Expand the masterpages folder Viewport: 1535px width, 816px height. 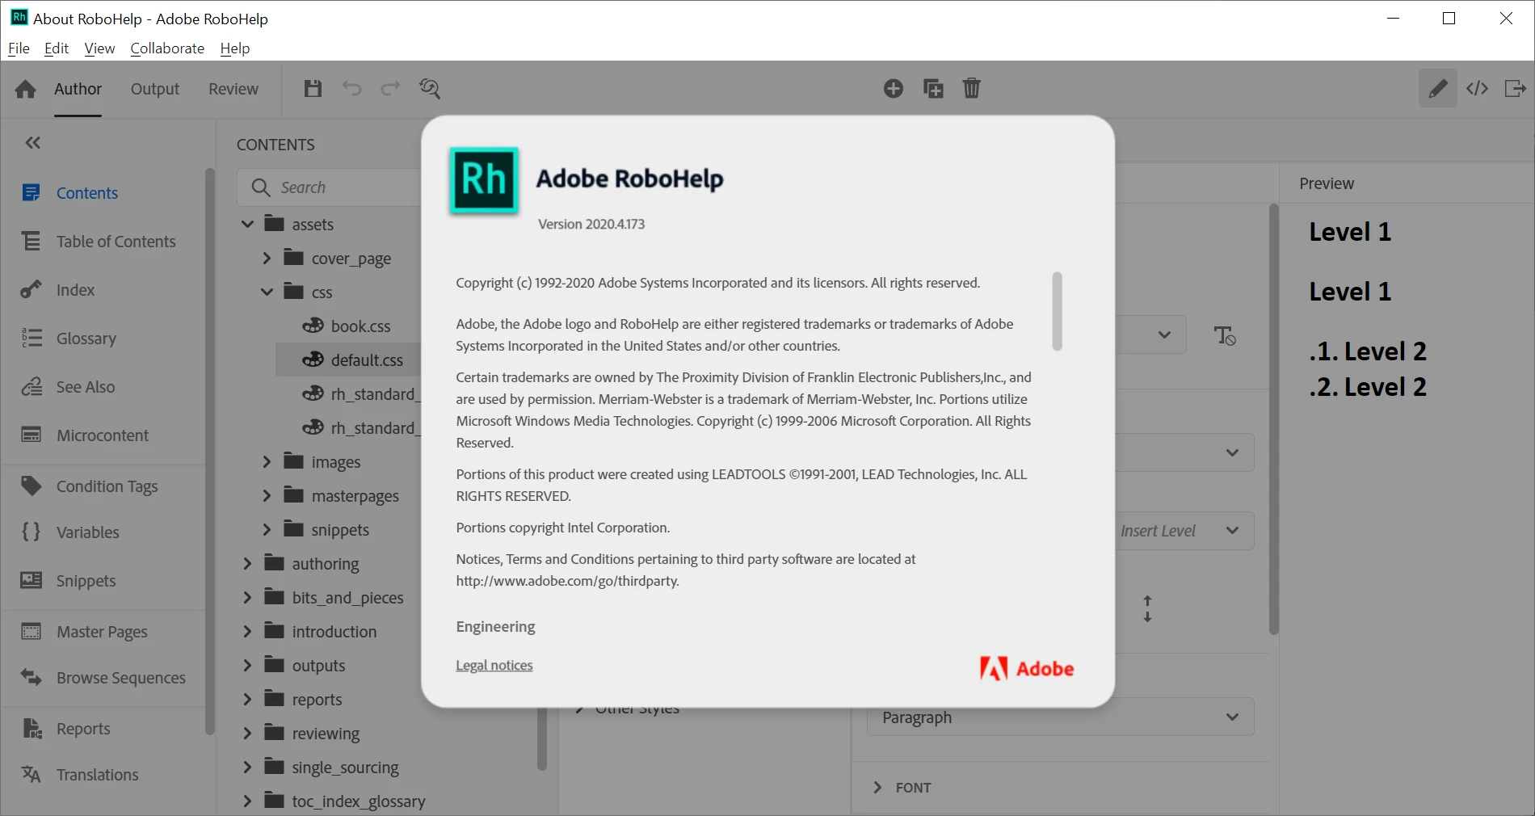click(267, 495)
